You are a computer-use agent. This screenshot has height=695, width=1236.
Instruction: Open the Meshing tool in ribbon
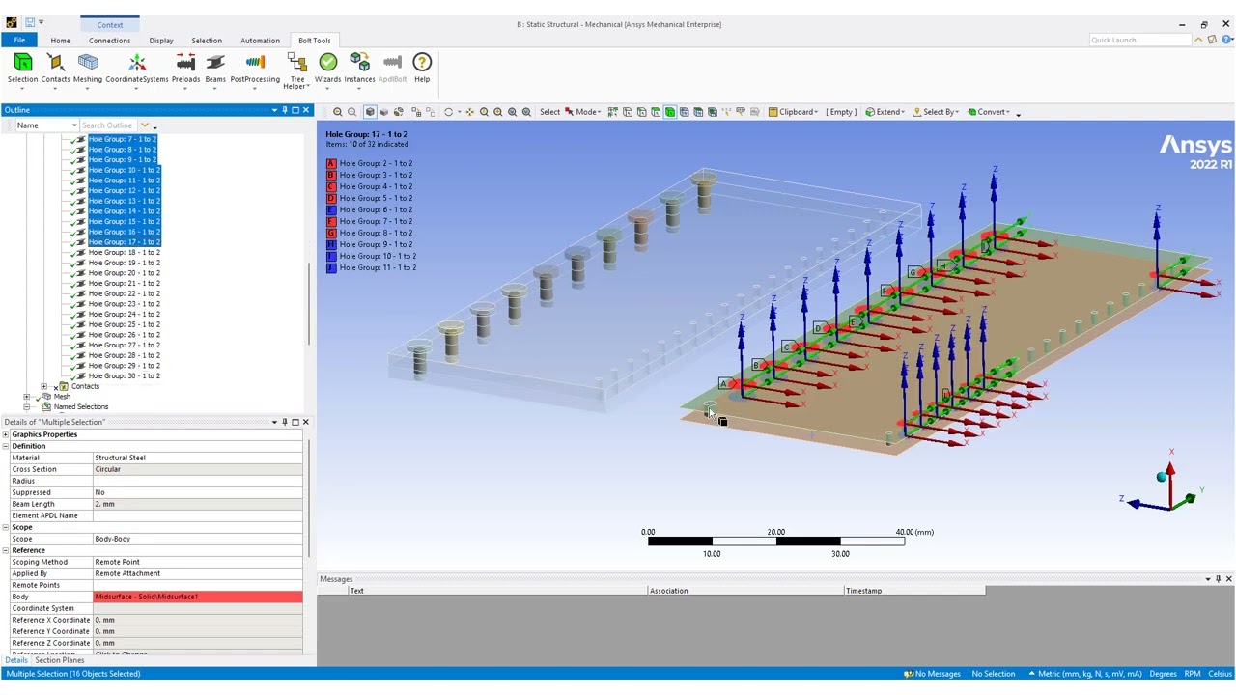tap(87, 69)
